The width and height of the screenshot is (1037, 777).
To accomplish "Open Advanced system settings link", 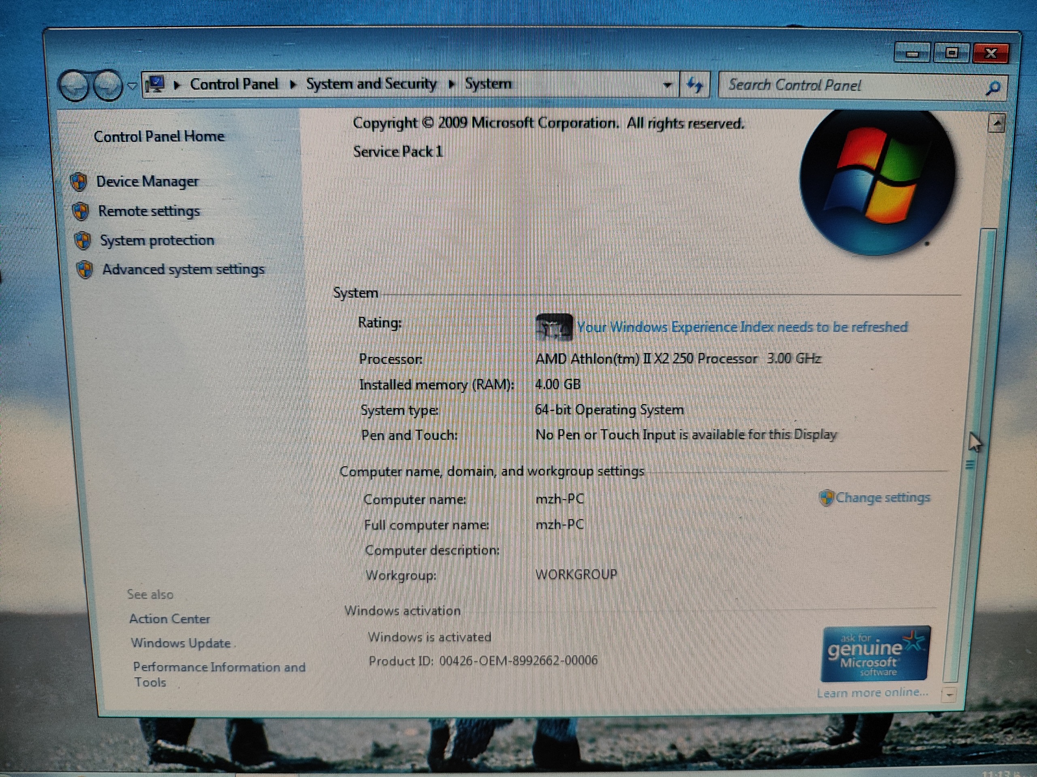I will (x=184, y=270).
